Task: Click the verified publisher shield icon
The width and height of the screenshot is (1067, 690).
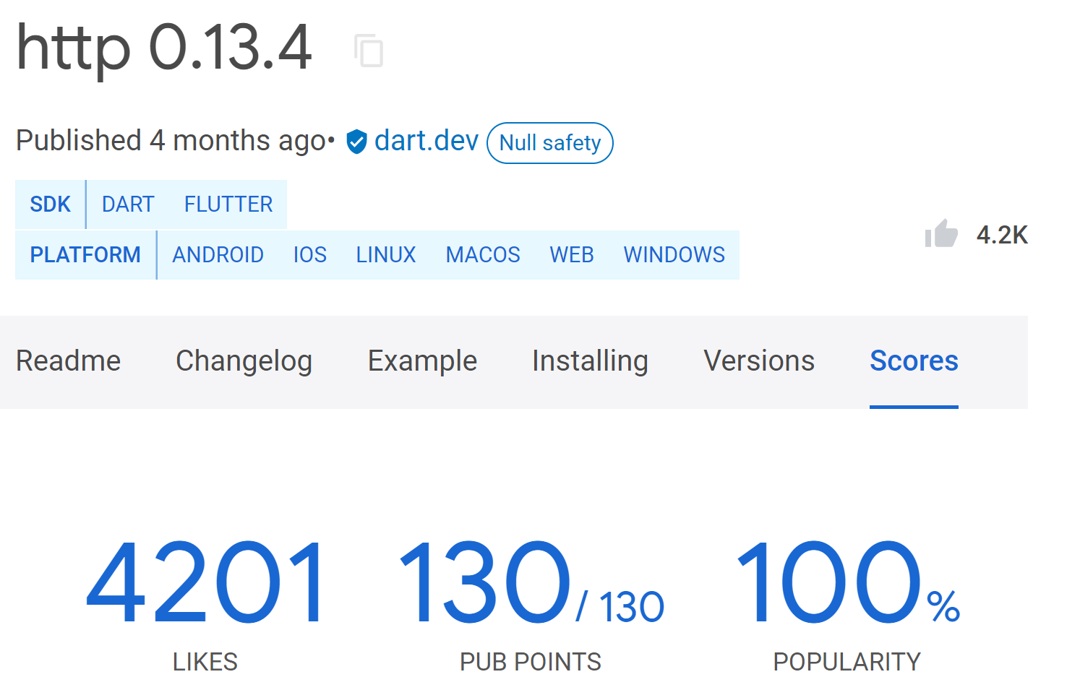Action: pos(356,142)
